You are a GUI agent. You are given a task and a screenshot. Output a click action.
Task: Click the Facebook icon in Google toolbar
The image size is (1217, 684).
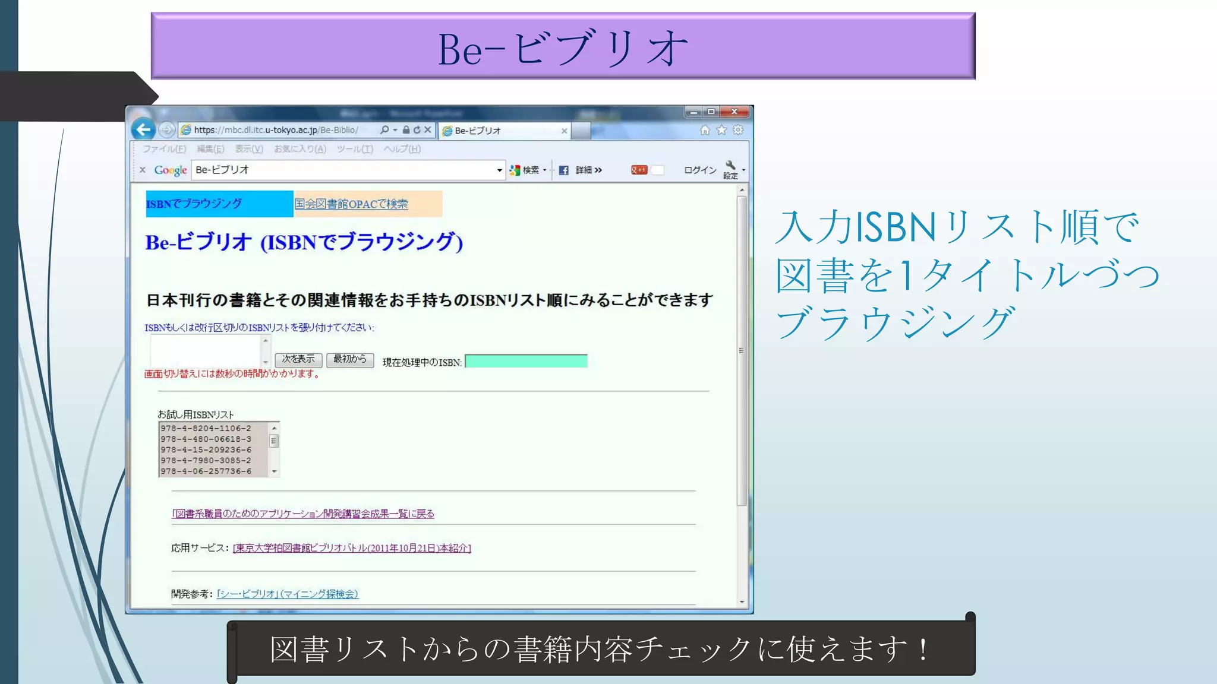(x=563, y=170)
